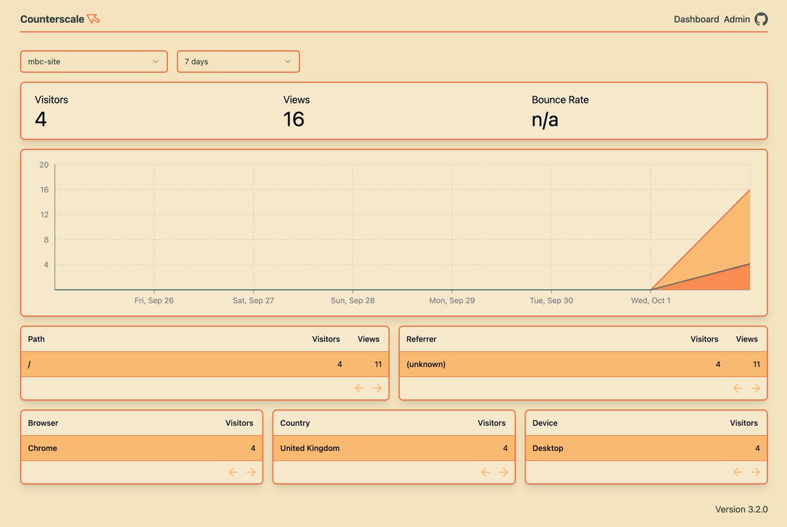787x527 pixels.
Task: Go to next page in Browser table
Action: (251, 472)
